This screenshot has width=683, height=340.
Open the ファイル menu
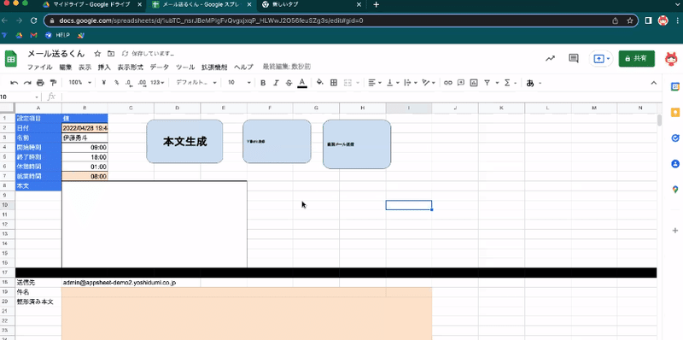(39, 67)
